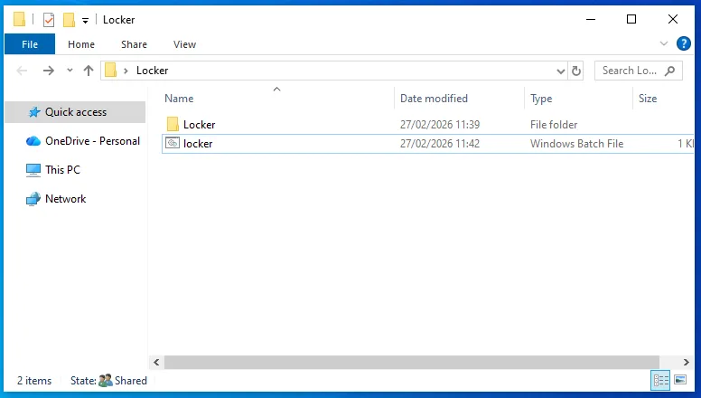Screen dimensions: 701x398
Task: Click date 27/02/2026 11:39
Action: 439,125
